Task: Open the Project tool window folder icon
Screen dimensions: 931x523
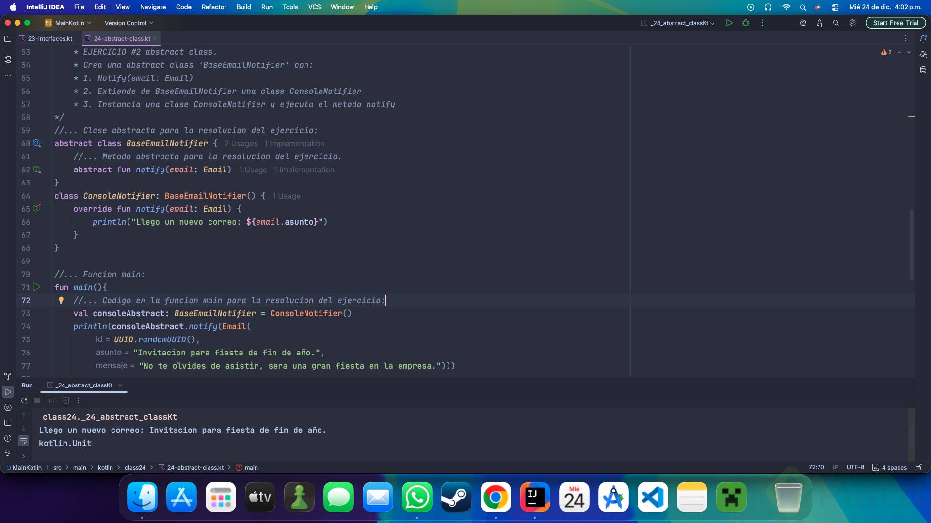Action: pyautogui.click(x=8, y=39)
